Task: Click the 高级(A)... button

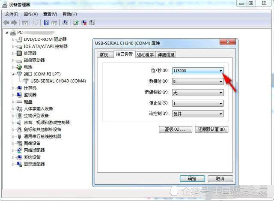Action: point(176,129)
